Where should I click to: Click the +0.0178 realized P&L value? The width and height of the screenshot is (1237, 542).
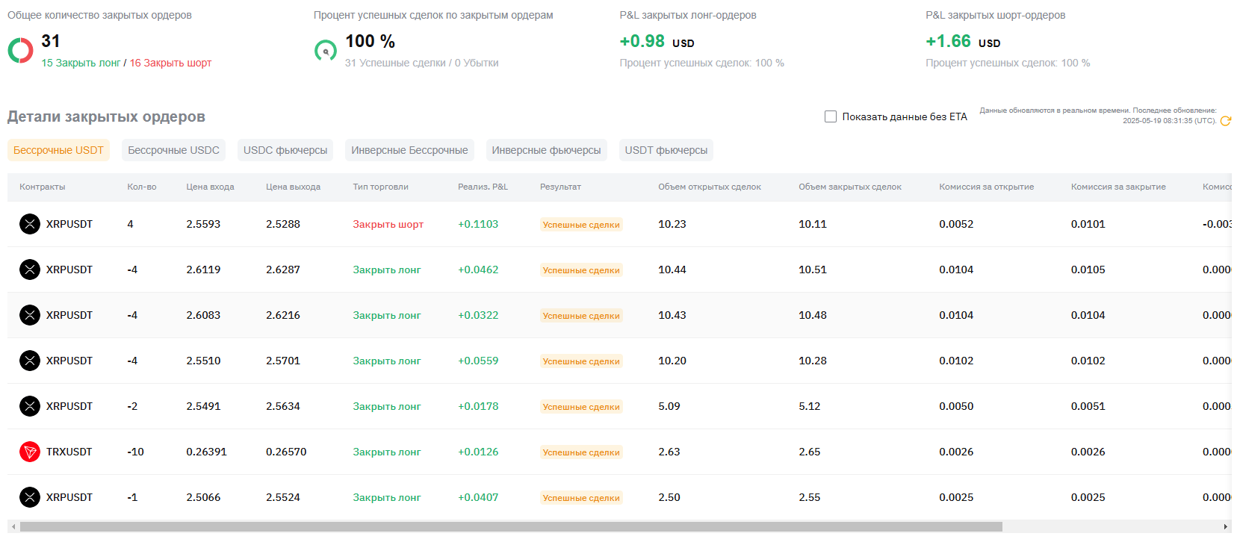pos(478,406)
